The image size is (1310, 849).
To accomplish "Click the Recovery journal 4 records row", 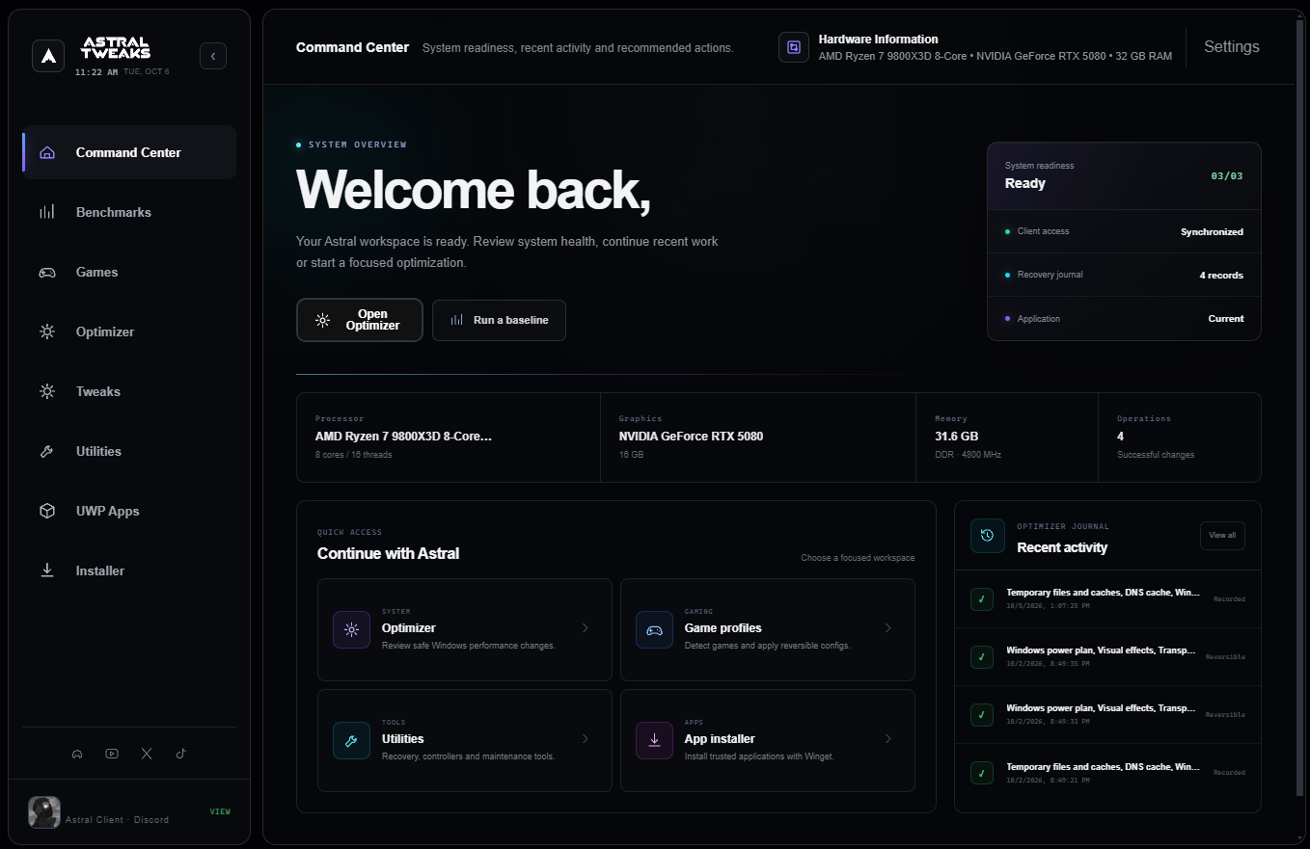I will click(x=1124, y=275).
